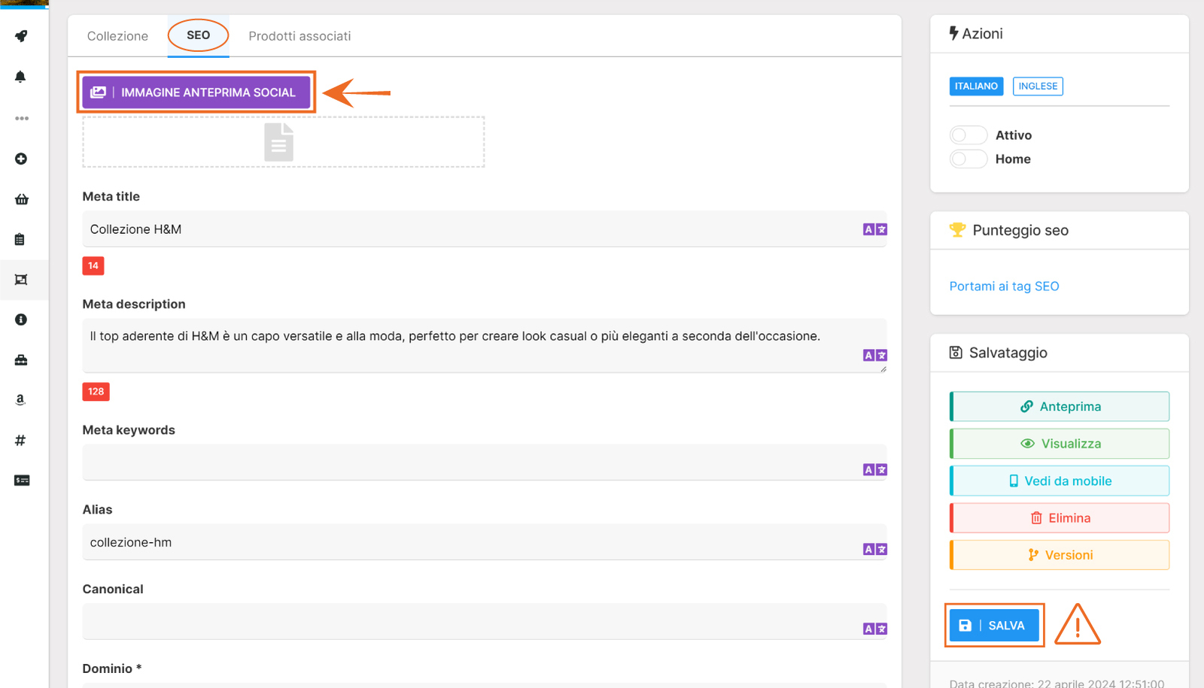Click translate icon in Meta title field
The image size is (1204, 688).
pos(874,229)
